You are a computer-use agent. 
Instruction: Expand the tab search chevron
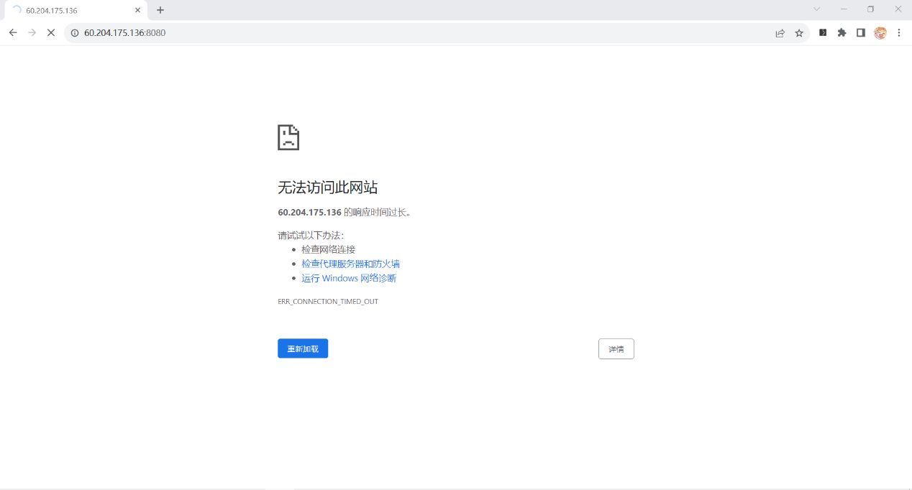tap(816, 9)
